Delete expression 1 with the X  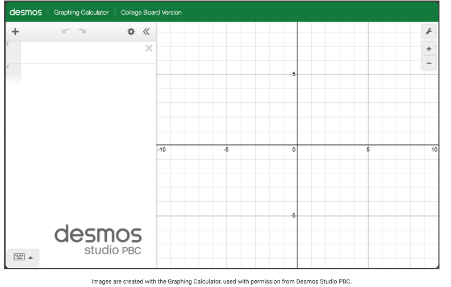point(149,48)
